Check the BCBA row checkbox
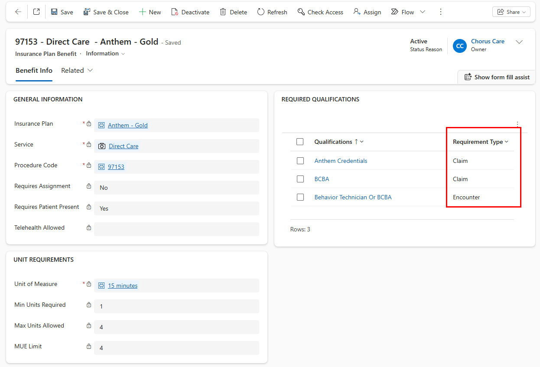This screenshot has height=367, width=540. pos(300,179)
